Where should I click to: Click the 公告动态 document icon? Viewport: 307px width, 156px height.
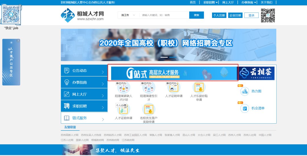[67, 70]
